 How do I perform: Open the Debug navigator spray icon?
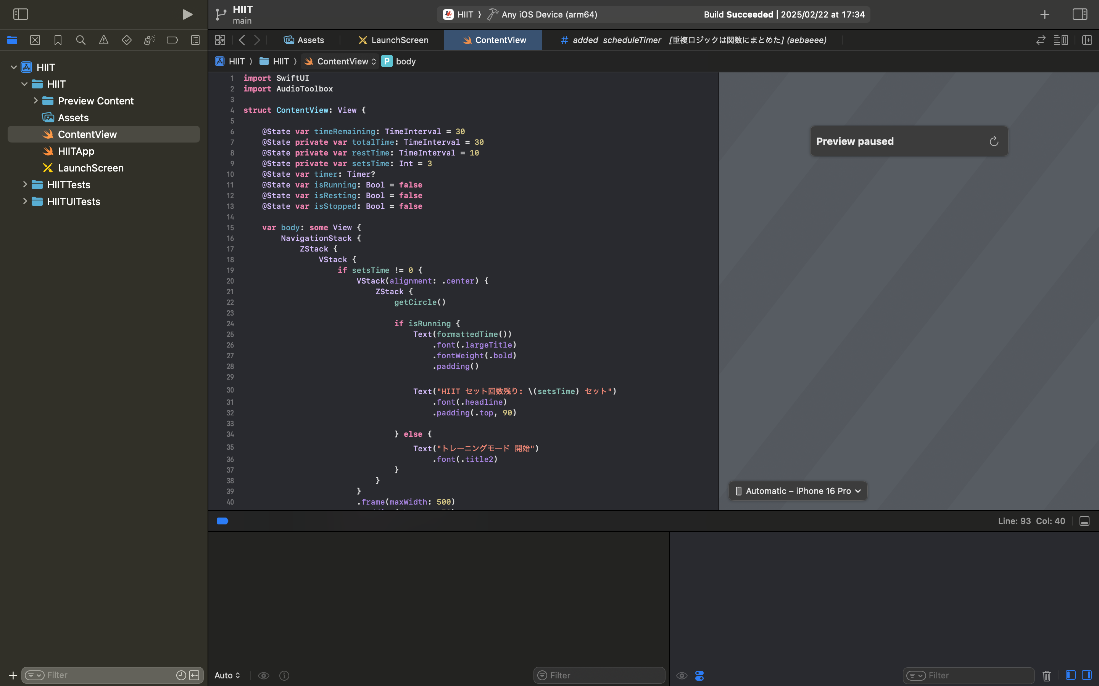[x=150, y=40]
